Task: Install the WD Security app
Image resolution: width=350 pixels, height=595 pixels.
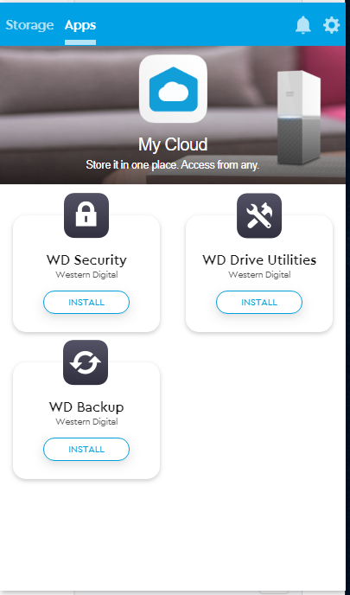Action: point(86,303)
